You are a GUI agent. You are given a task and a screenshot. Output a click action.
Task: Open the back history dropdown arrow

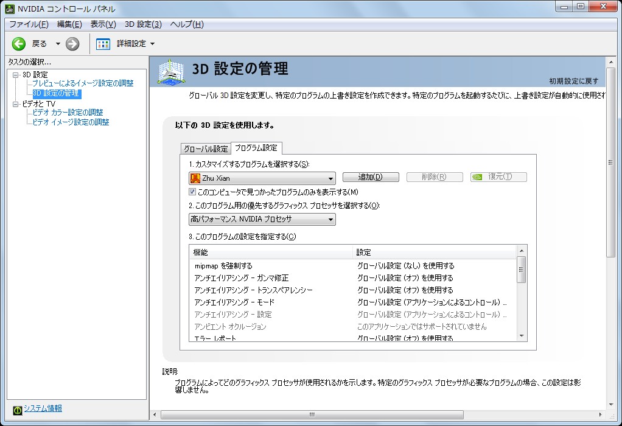click(x=58, y=44)
